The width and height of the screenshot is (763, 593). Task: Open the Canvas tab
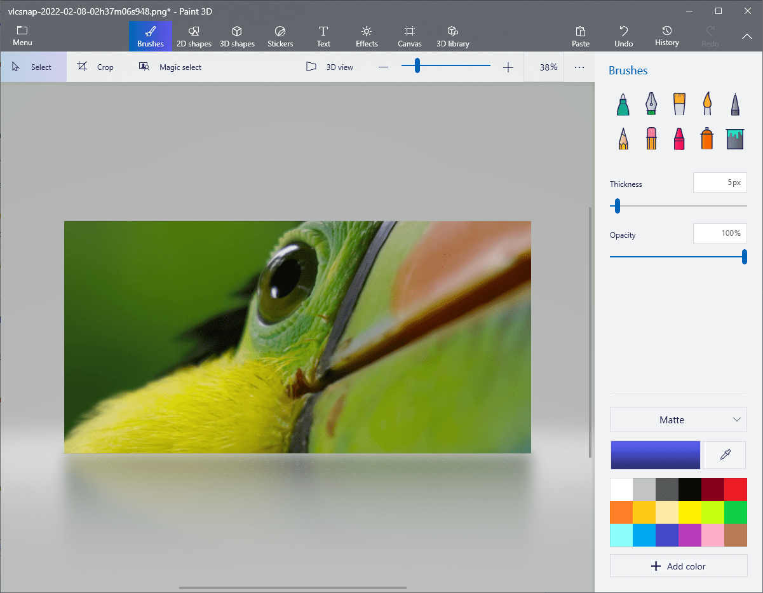(x=410, y=36)
